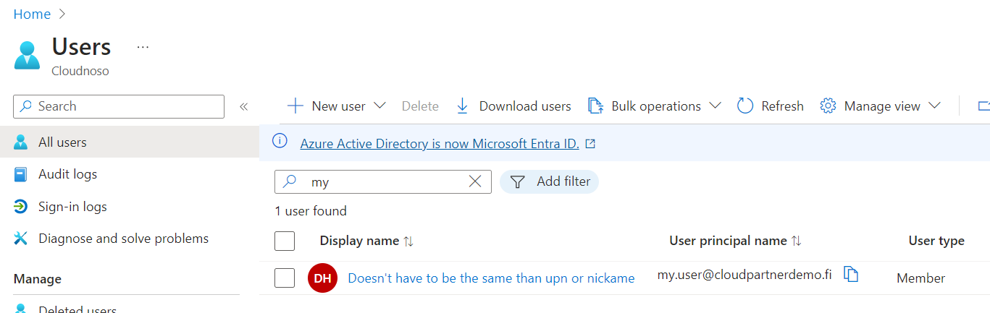Open the ellipsis menu next to Users
The height and width of the screenshot is (313, 990).
pyautogui.click(x=143, y=47)
